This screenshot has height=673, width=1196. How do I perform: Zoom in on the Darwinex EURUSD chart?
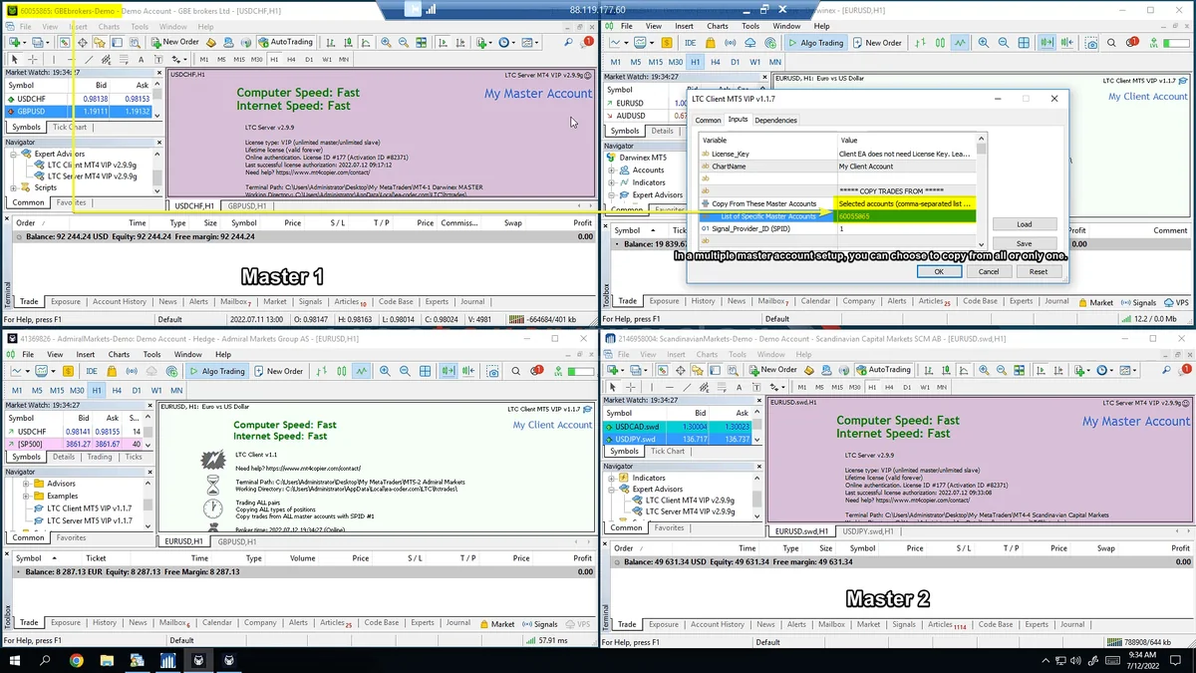[984, 43]
